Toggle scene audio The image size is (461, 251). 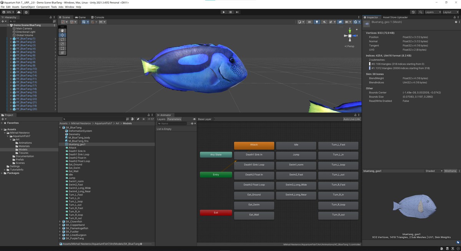pos(324,22)
